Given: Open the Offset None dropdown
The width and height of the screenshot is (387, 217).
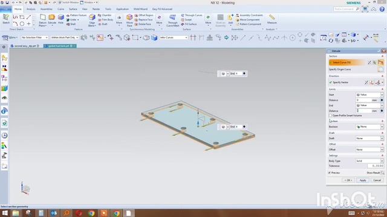Looking at the screenshot, I should 369,149.
